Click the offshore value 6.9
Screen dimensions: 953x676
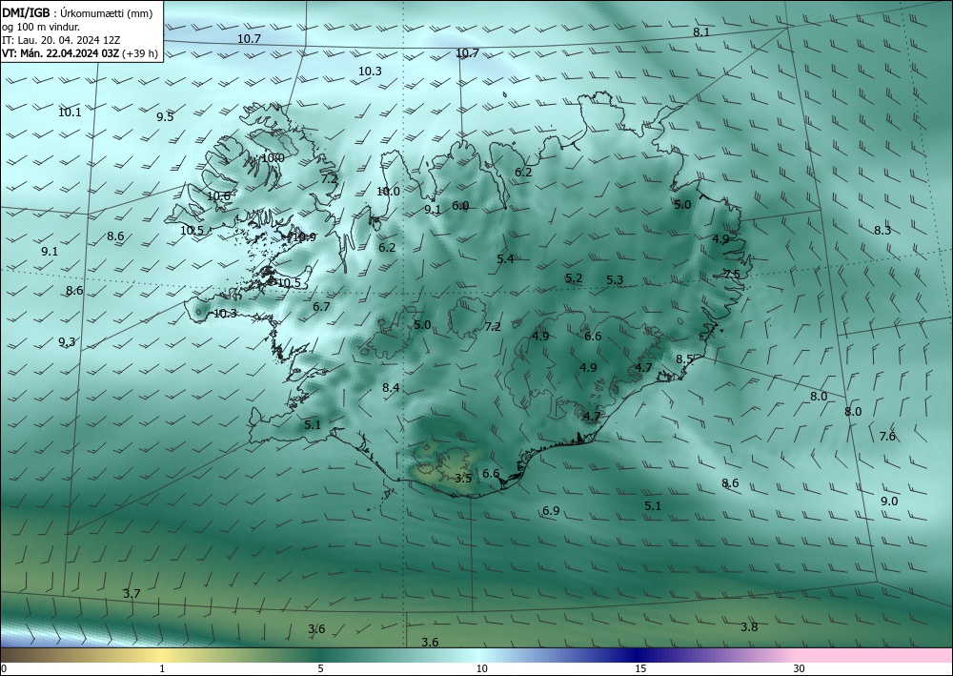551,511
